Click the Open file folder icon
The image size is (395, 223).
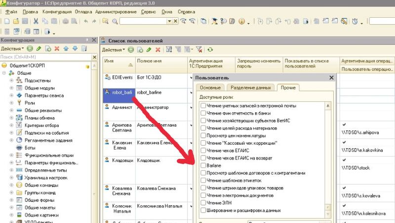[16, 21]
